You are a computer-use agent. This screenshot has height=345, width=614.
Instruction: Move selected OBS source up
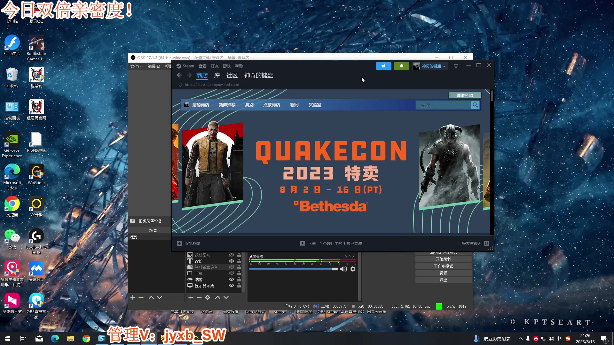(217, 297)
